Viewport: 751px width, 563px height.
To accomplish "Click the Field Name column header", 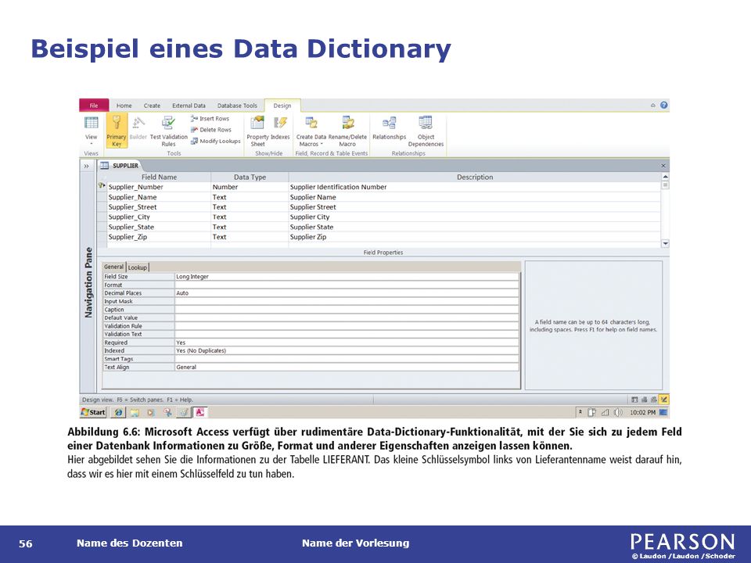I will click(159, 177).
